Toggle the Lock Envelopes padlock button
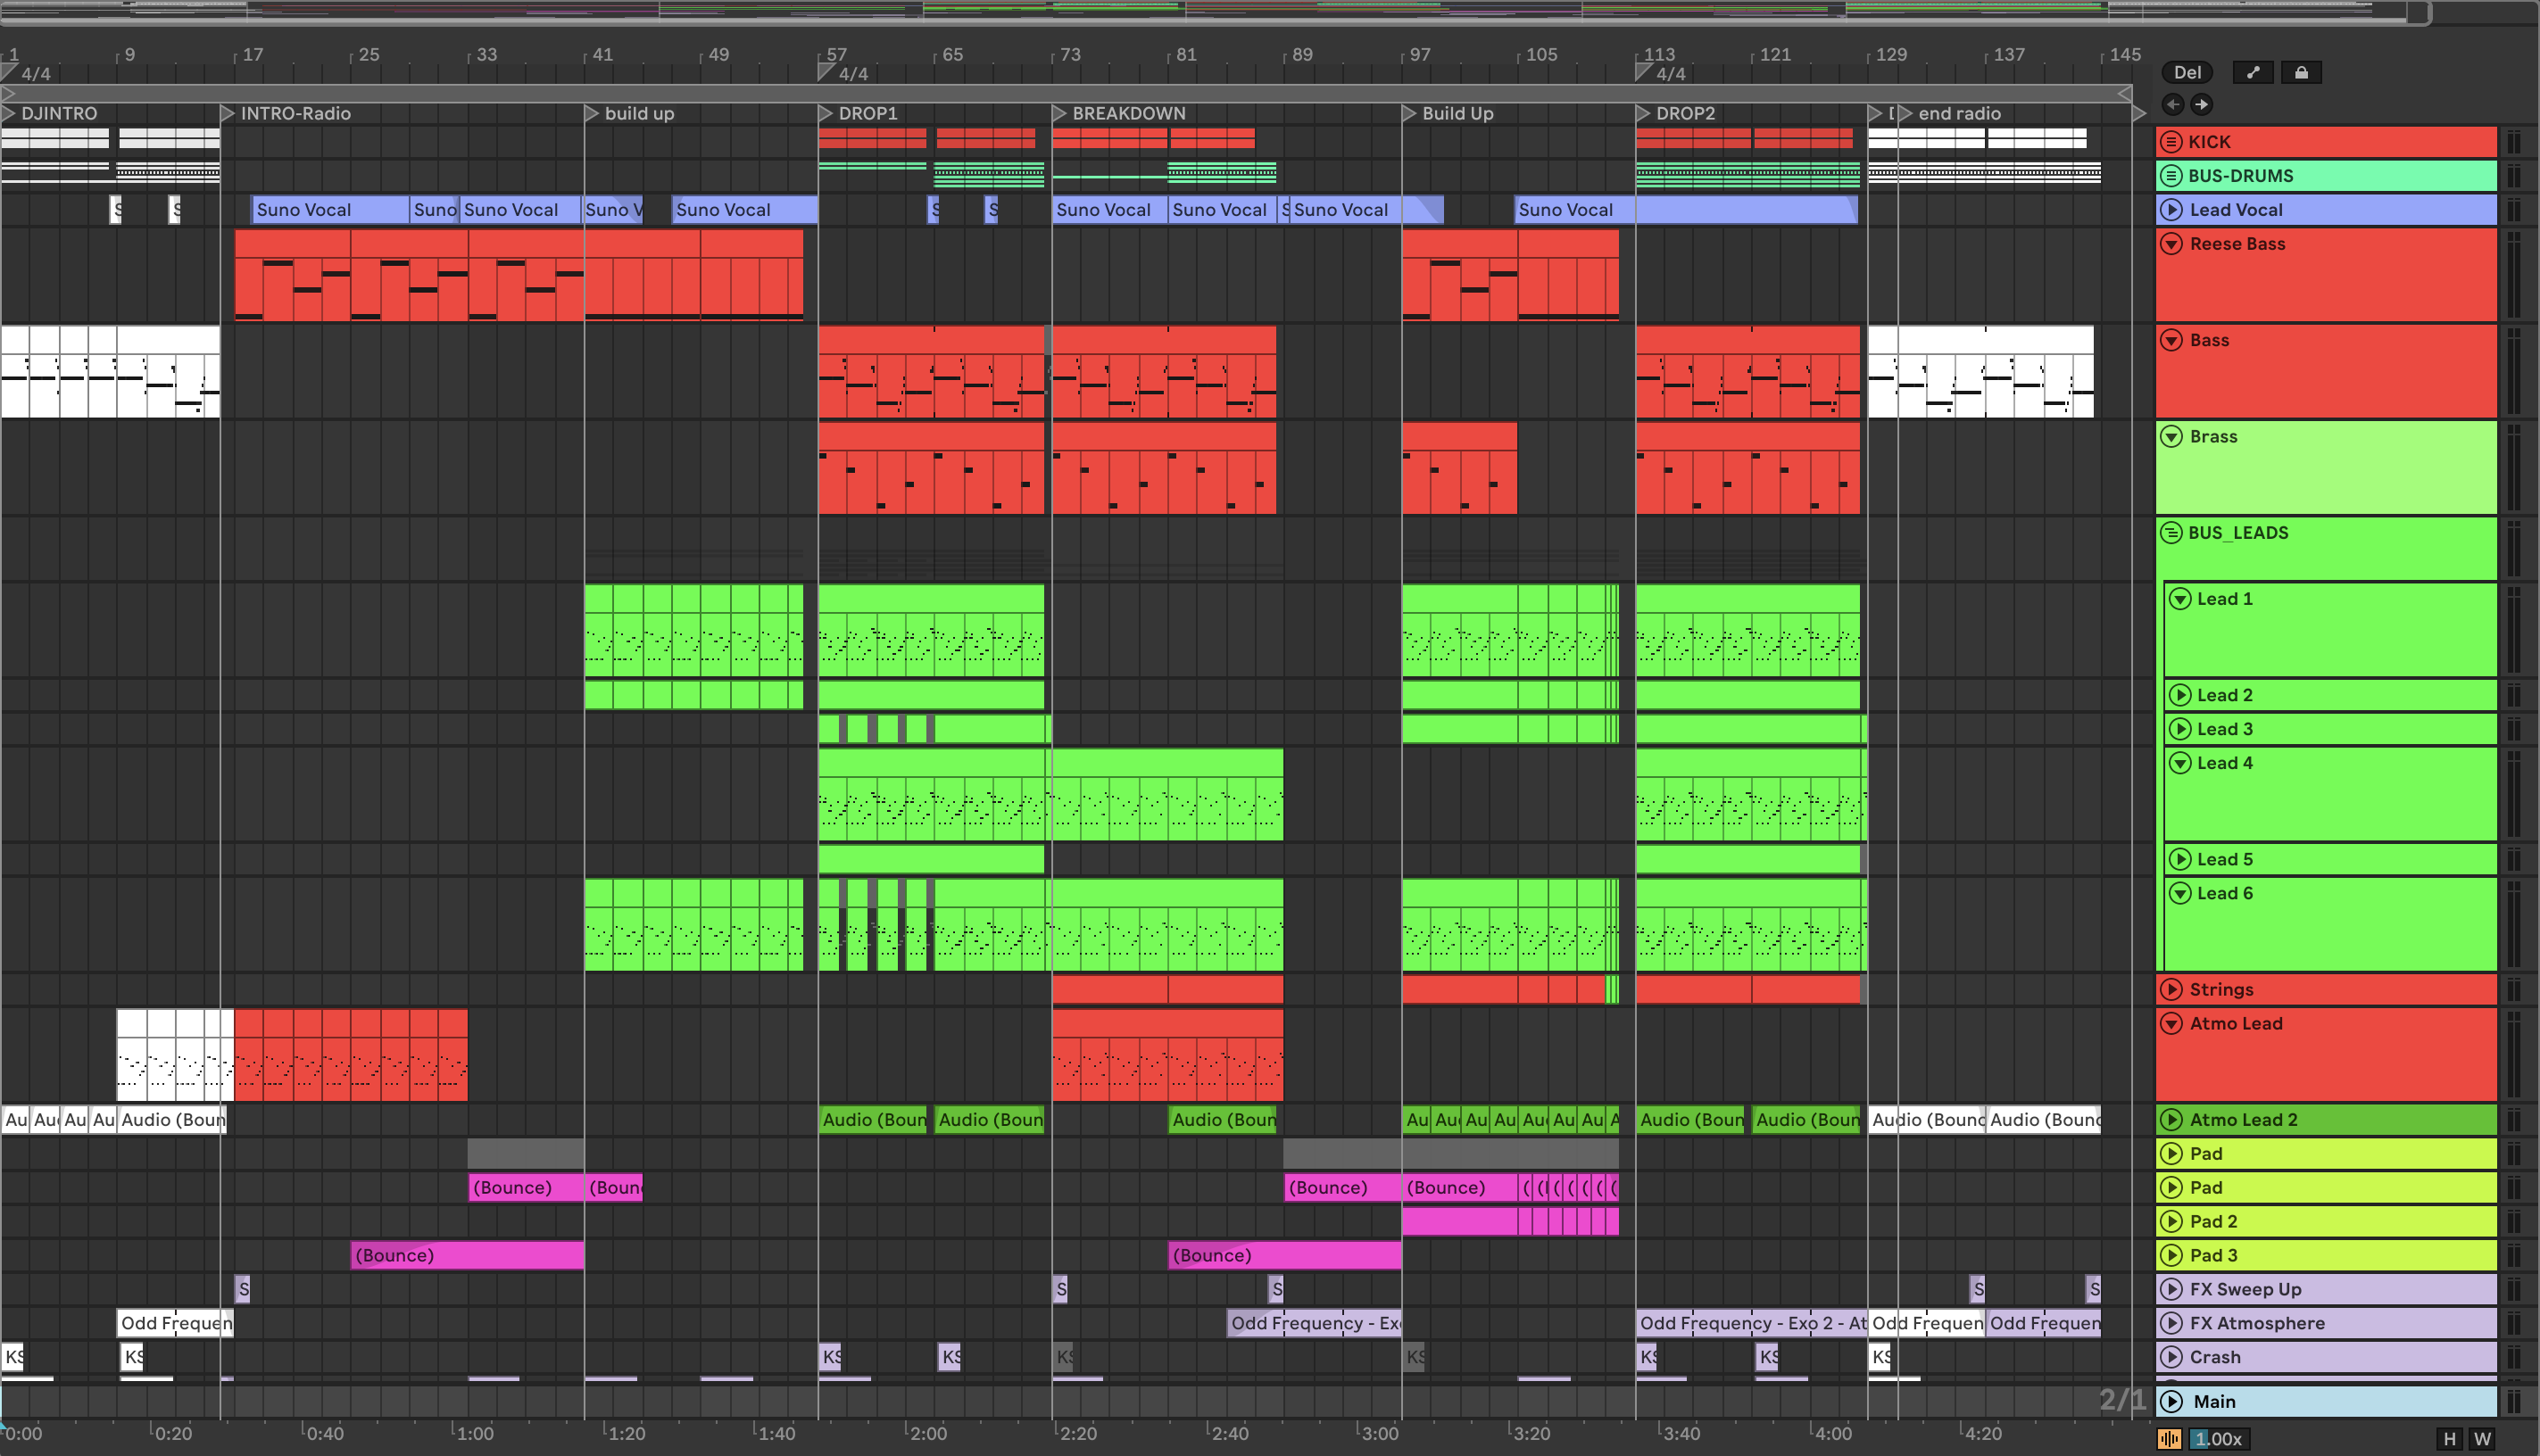Screen dimensions: 2540x1456 (x=2301, y=72)
